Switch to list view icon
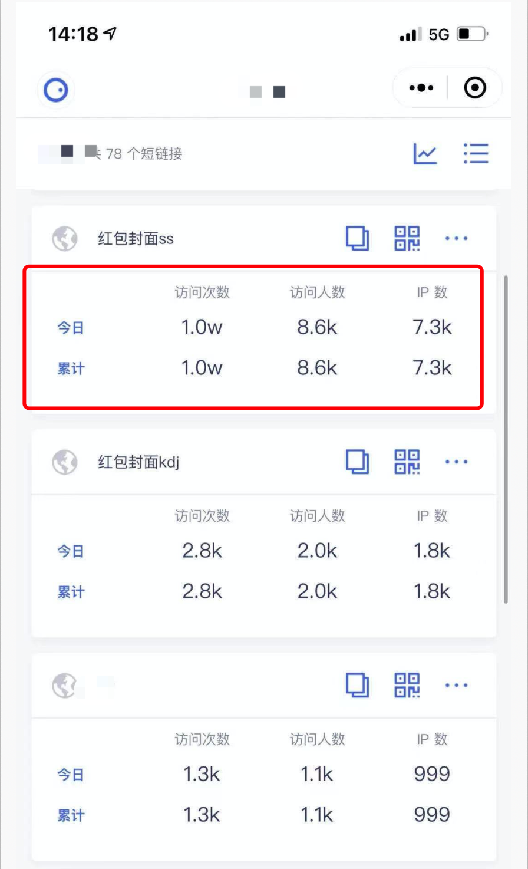The image size is (528, 869). click(476, 153)
